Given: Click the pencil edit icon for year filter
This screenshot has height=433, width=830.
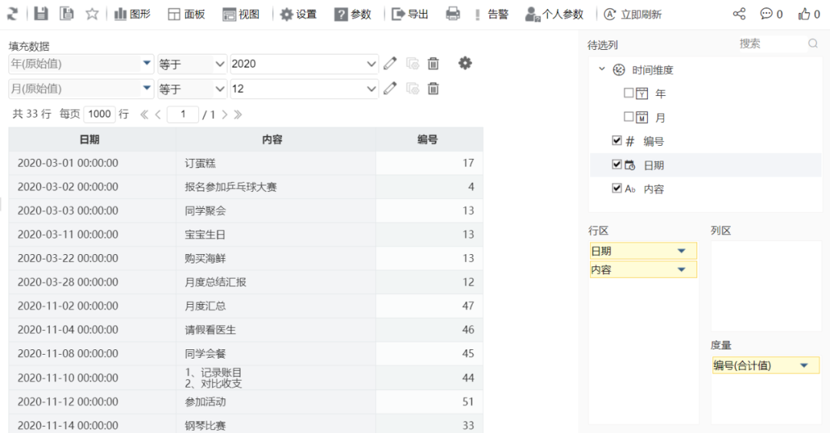Looking at the screenshot, I should (390, 64).
